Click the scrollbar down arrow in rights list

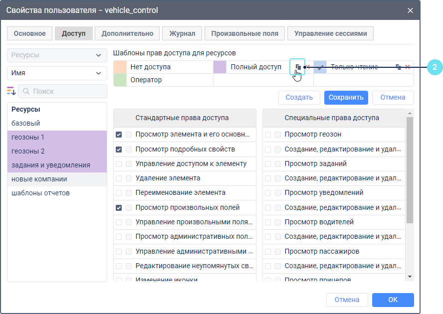pyautogui.click(x=410, y=276)
